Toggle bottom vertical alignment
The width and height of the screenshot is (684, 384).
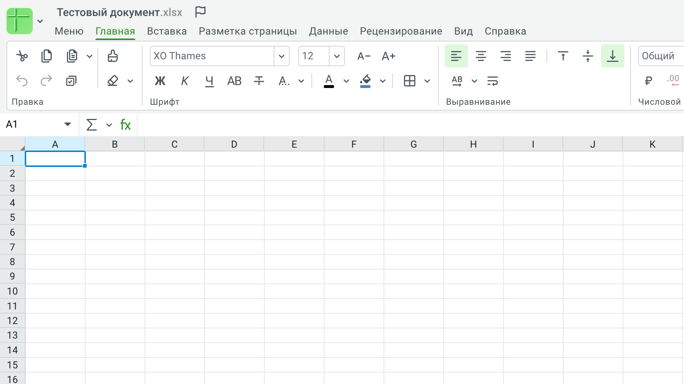(613, 56)
